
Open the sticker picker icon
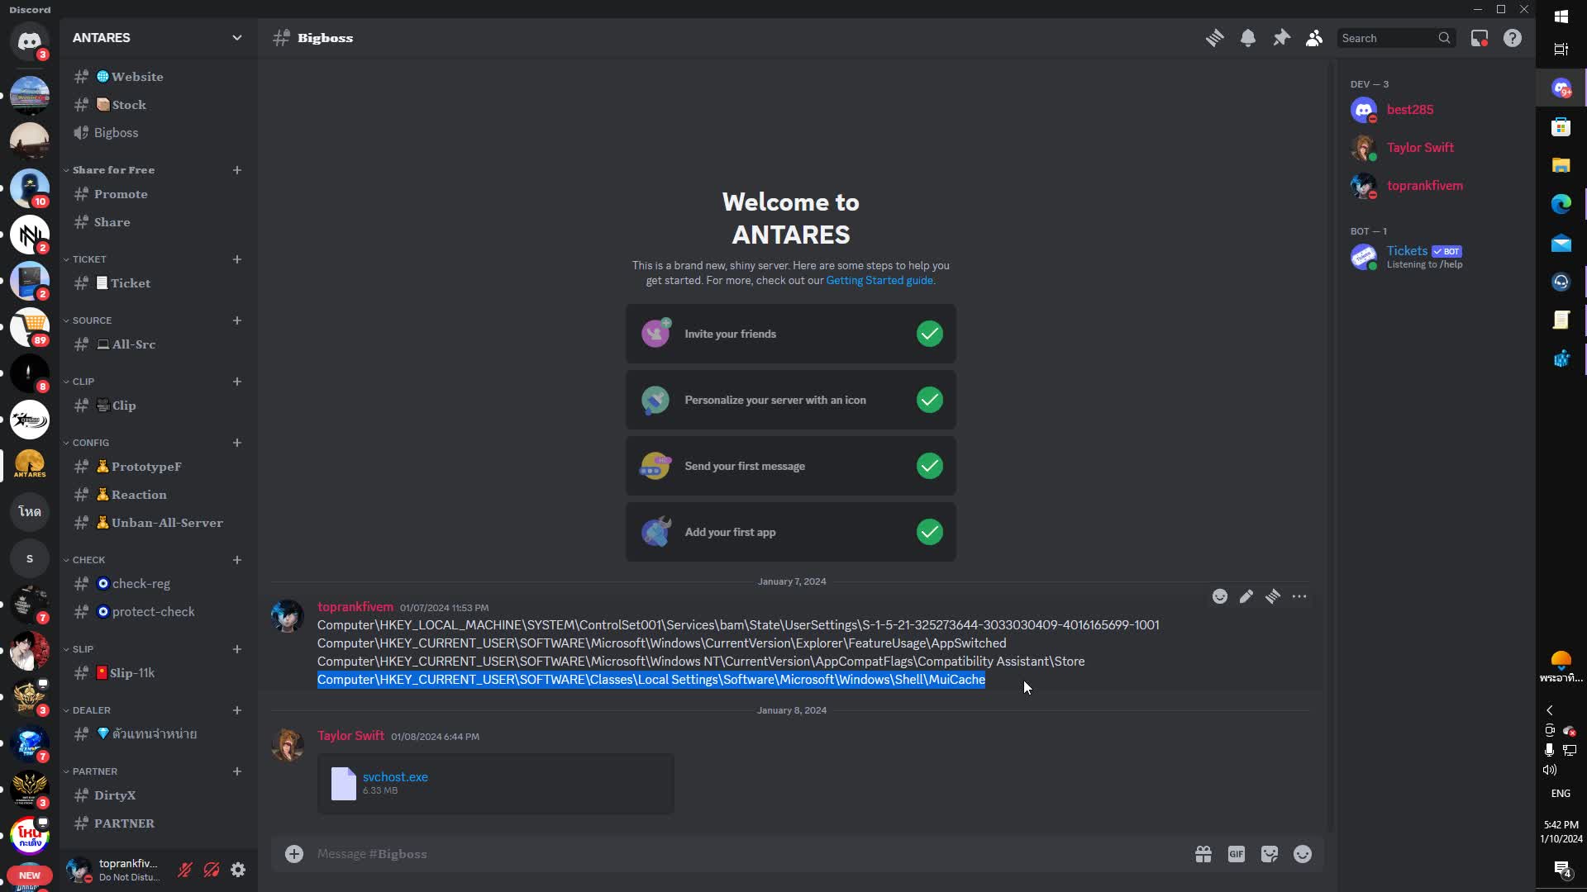pyautogui.click(x=1270, y=854)
